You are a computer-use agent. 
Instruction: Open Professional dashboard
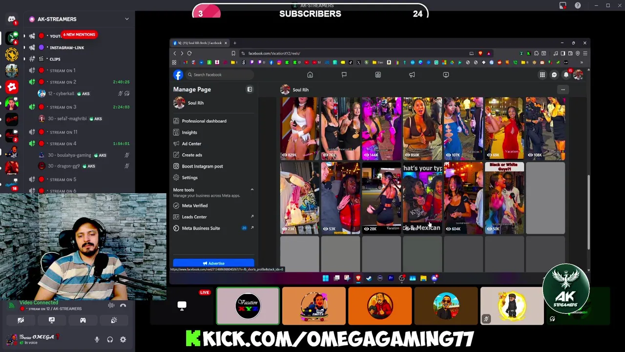tap(213, 121)
